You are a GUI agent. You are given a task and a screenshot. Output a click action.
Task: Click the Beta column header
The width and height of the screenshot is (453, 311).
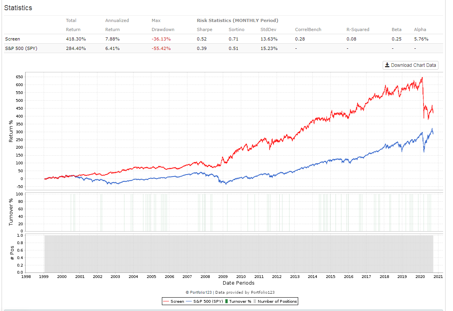(x=396, y=29)
